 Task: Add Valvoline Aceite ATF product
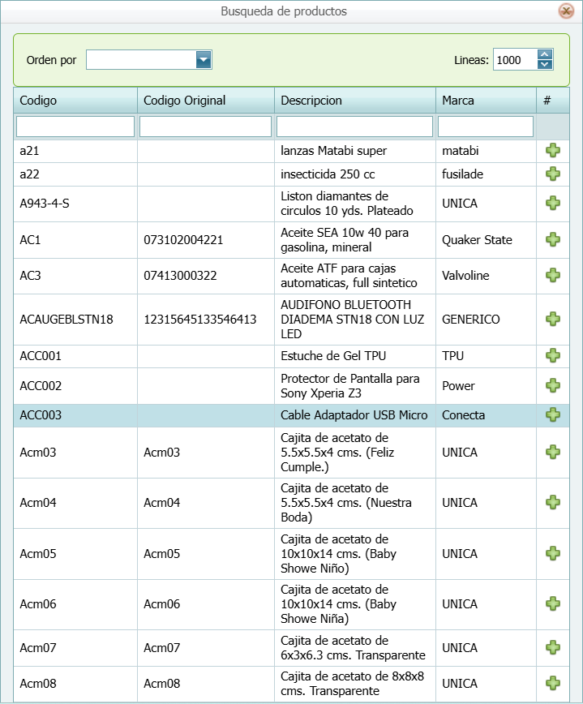[553, 276]
